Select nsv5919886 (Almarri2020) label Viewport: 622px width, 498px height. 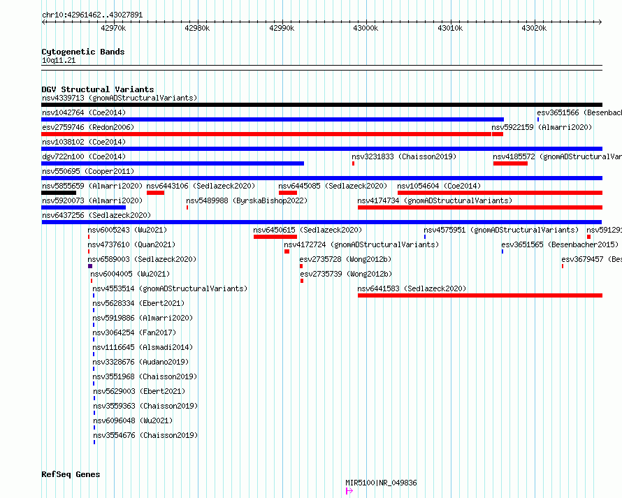click(x=143, y=318)
